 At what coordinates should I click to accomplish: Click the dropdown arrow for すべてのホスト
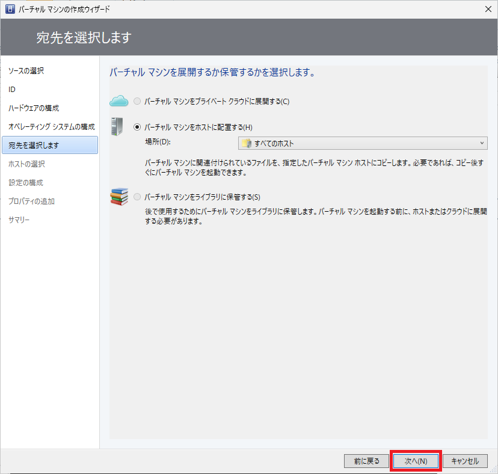pos(482,143)
